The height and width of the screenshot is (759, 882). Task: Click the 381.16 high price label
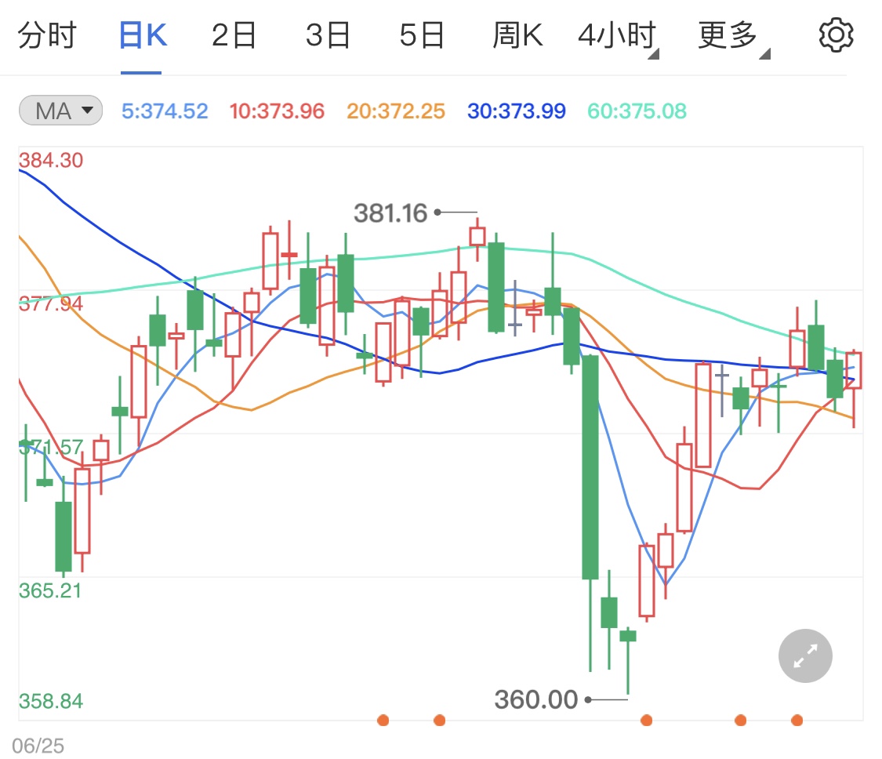390,213
